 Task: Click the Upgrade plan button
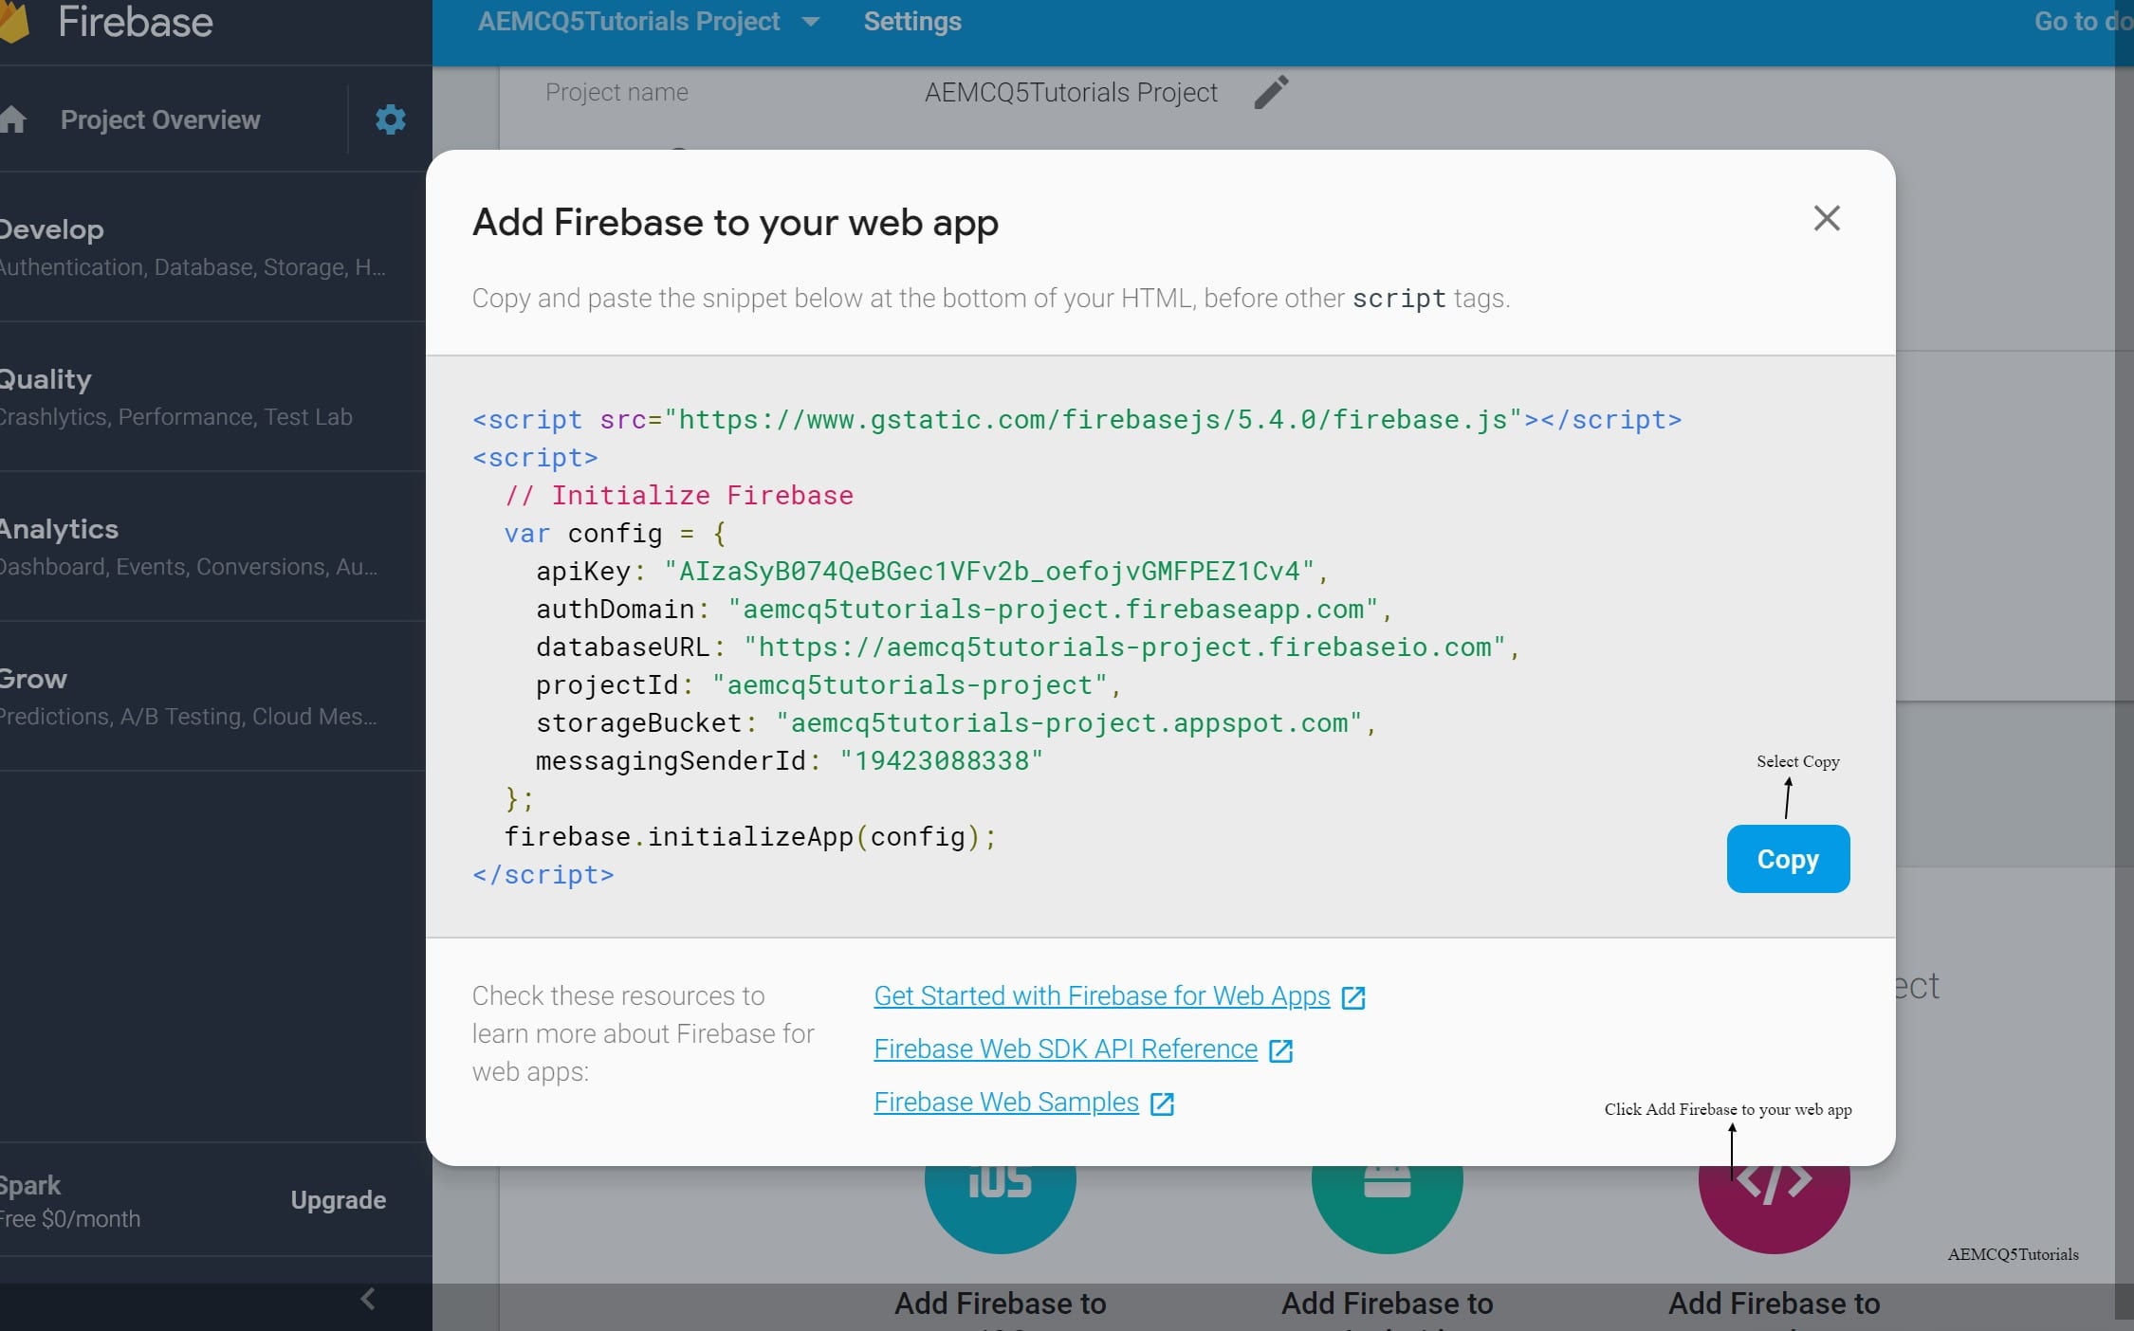click(x=338, y=1200)
